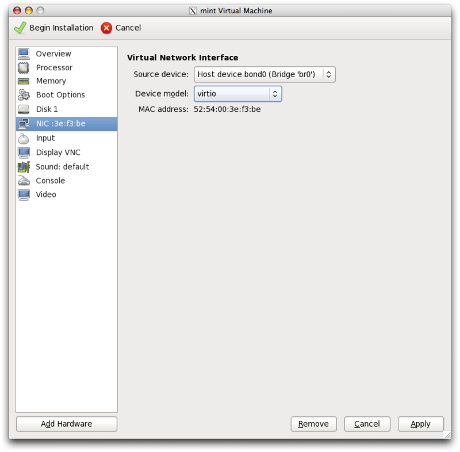Image resolution: width=460 pixels, height=452 pixels.
Task: Click the Apply button
Action: click(x=421, y=424)
